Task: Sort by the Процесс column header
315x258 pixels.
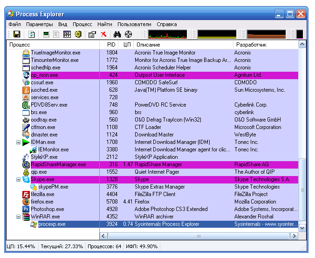Action: 53,45
